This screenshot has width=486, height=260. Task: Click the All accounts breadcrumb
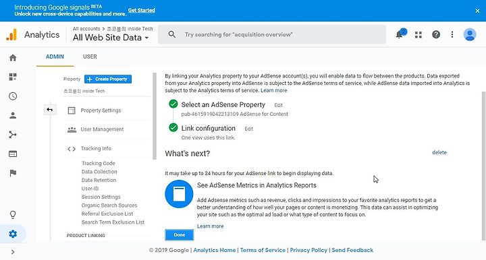[x=86, y=29]
